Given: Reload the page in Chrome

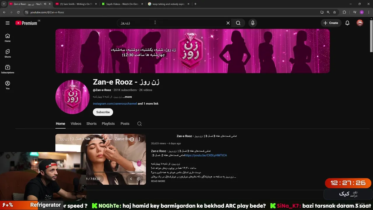Looking at the screenshot, I should 18,12.
